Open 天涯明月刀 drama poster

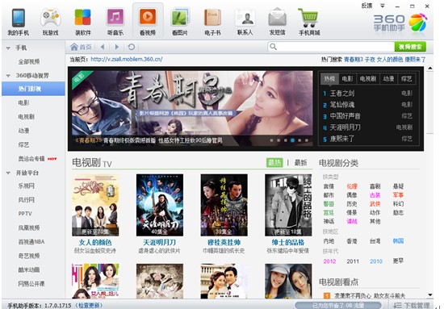[160, 205]
